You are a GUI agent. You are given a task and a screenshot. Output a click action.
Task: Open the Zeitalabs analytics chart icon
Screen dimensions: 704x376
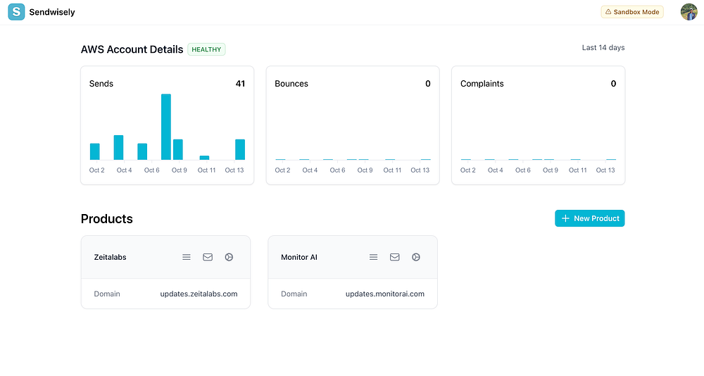(229, 257)
